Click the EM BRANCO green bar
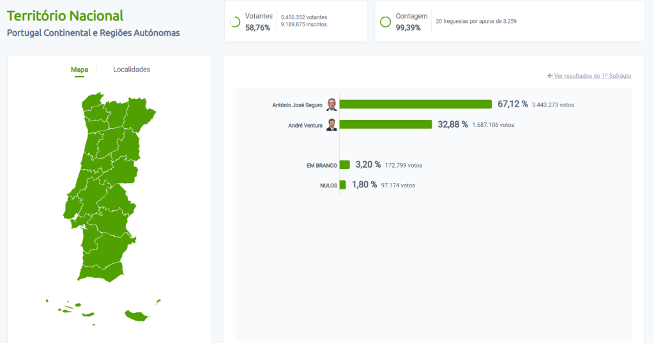This screenshot has width=654, height=343. coord(345,164)
